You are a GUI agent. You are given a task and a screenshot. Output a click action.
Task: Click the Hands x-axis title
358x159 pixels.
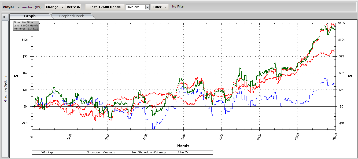(183, 146)
